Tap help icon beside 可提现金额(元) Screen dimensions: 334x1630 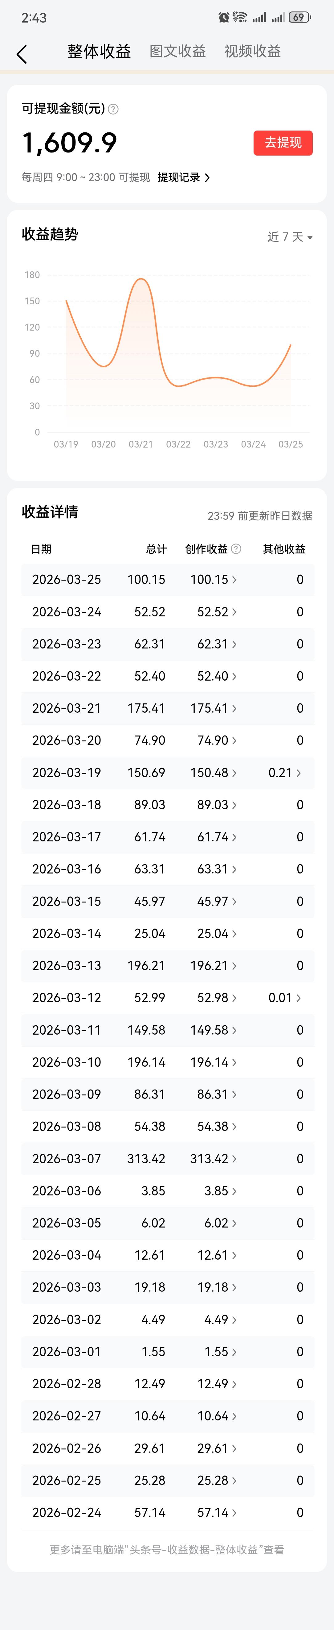(x=113, y=110)
